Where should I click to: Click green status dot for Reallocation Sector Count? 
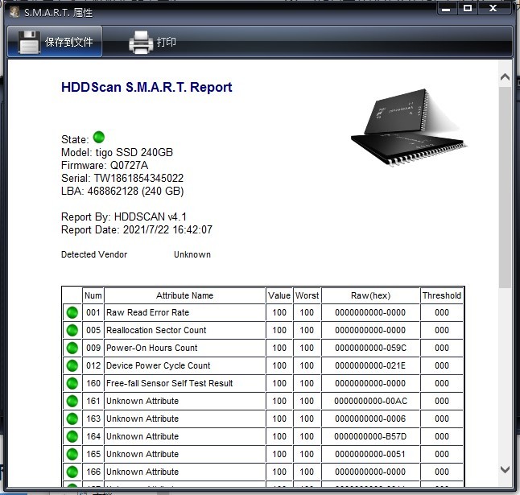(x=72, y=330)
